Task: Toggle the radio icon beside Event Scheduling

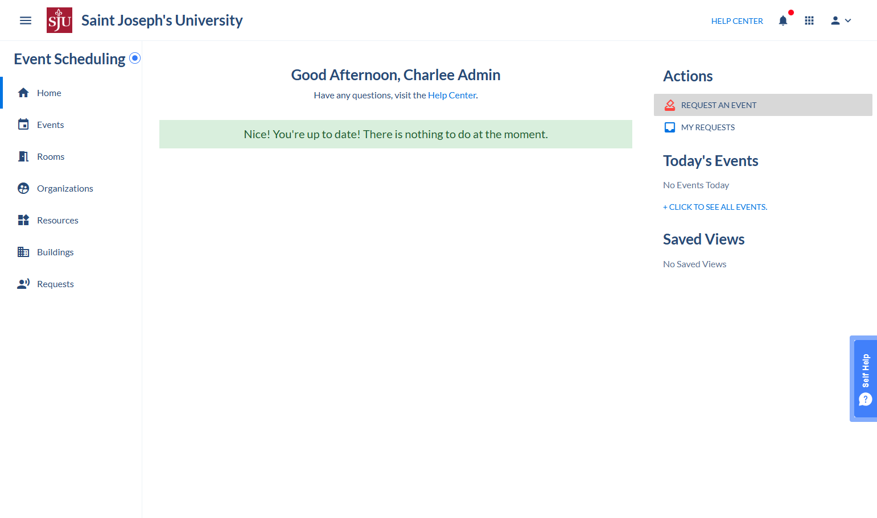Action: coord(135,58)
